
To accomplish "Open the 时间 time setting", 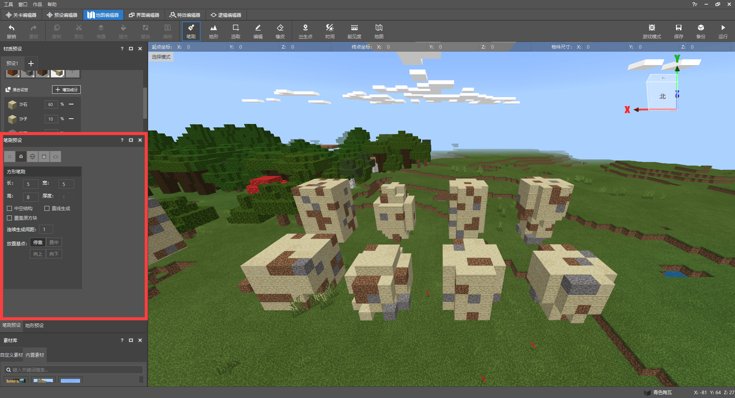I will tap(330, 31).
